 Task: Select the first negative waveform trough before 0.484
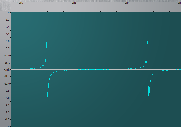point(48,96)
